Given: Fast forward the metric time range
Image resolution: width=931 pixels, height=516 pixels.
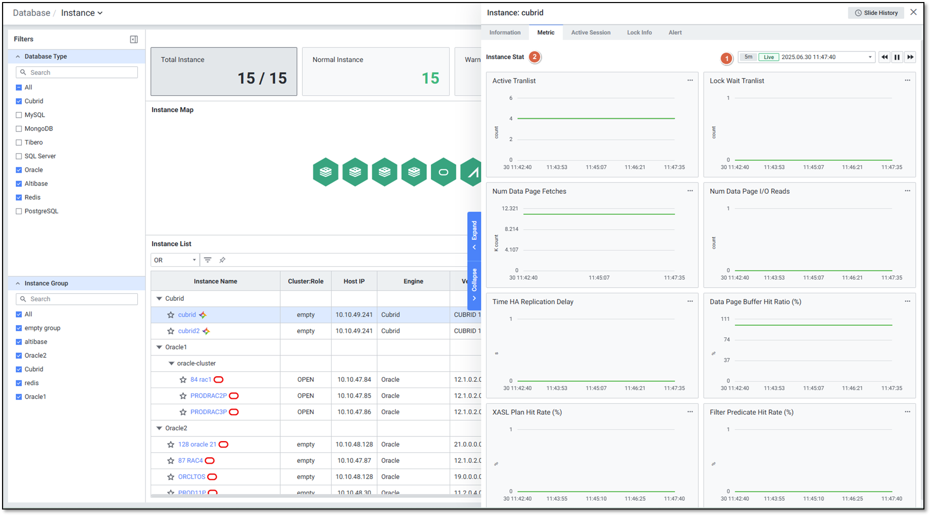Looking at the screenshot, I should pyautogui.click(x=910, y=57).
